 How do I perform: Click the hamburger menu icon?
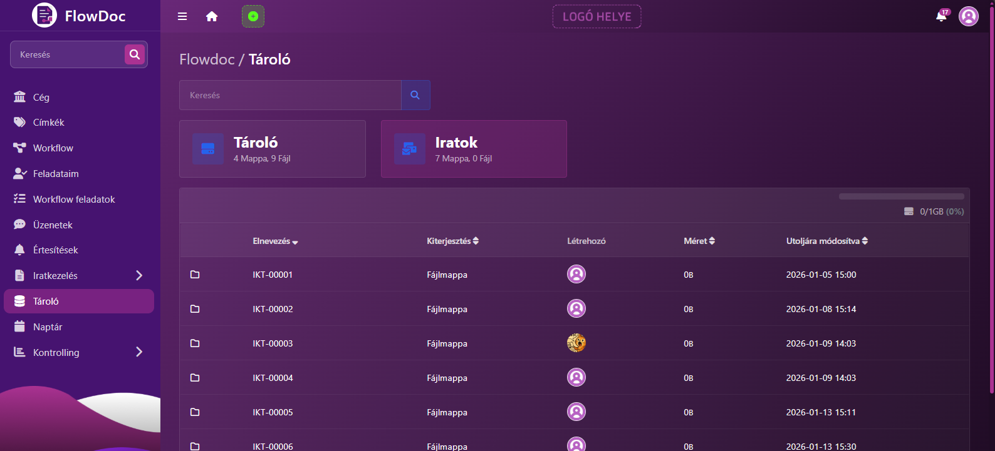click(x=182, y=16)
